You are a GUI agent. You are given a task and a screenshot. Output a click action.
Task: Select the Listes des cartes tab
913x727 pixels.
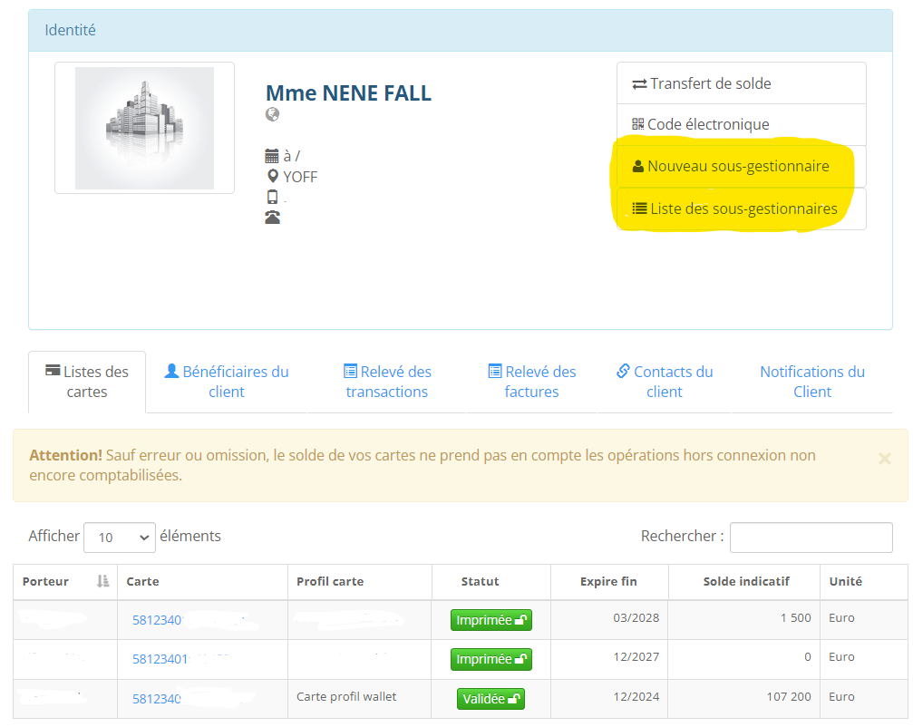pos(87,382)
